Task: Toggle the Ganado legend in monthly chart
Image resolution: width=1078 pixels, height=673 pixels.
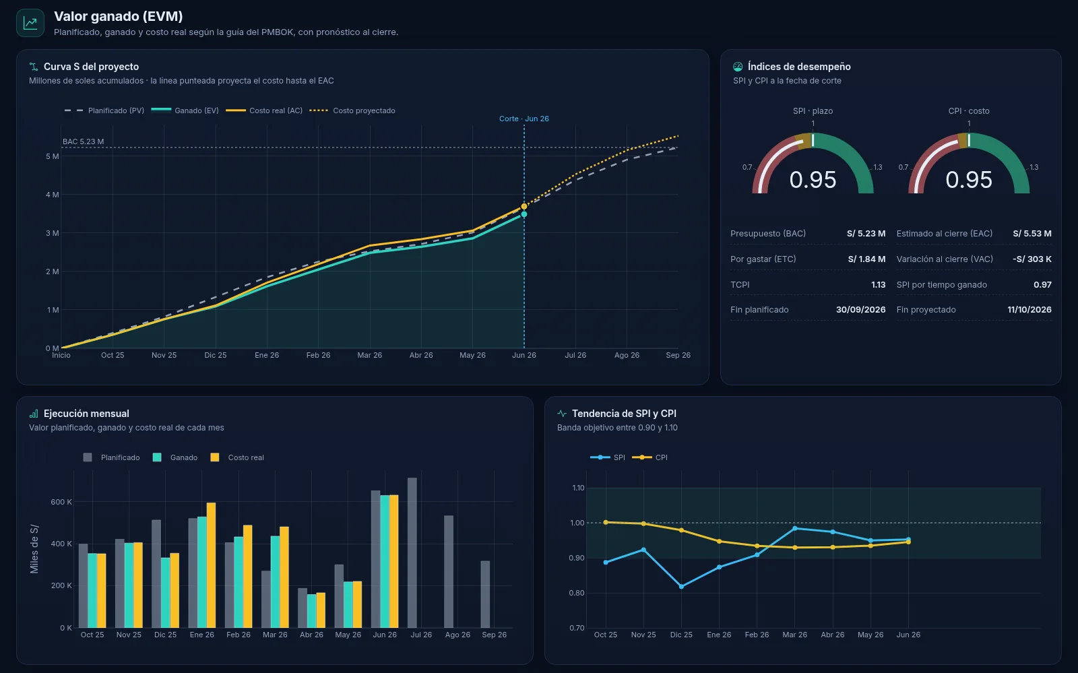Action: [x=175, y=457]
